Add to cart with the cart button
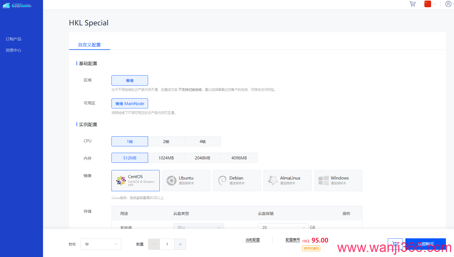 (395, 244)
